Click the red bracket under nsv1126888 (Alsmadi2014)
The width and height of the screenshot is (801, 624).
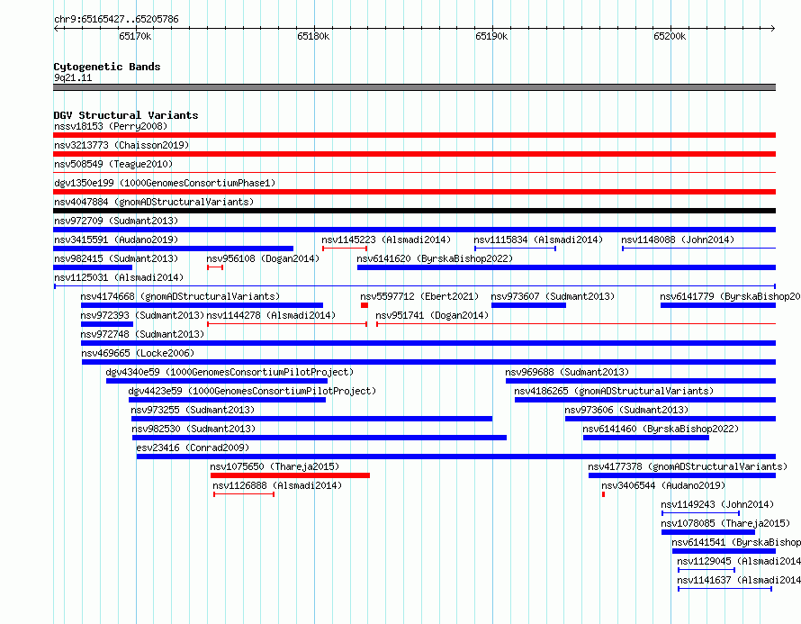point(244,494)
